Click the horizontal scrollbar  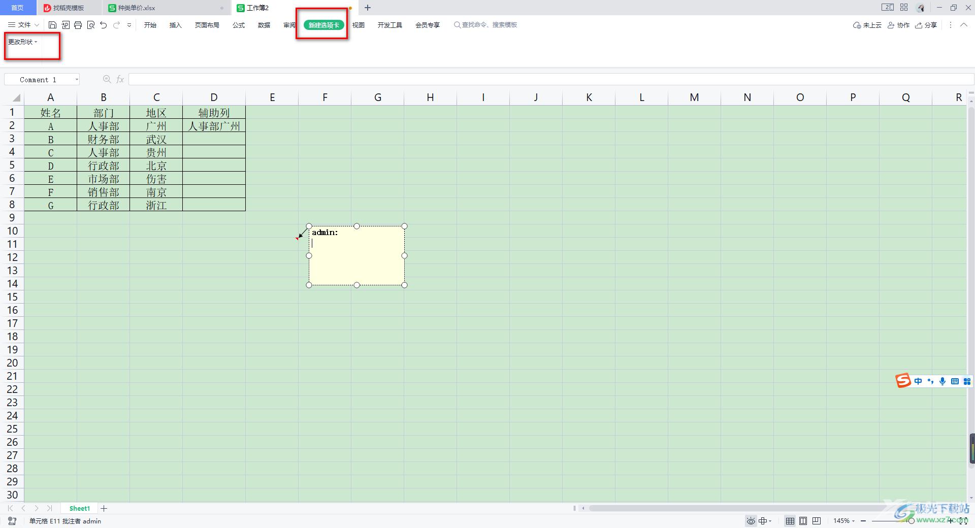click(741, 508)
